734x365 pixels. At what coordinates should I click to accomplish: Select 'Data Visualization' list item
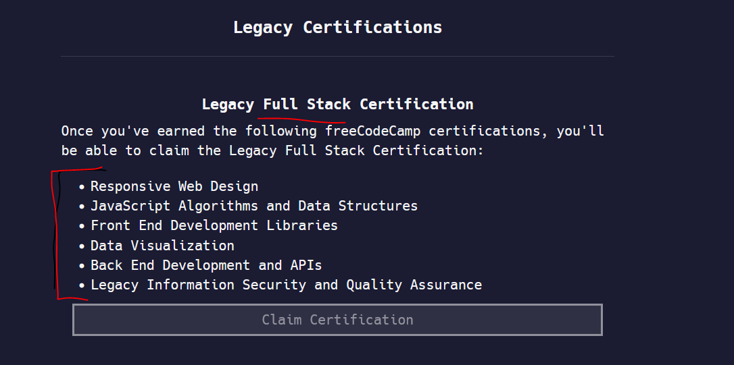pyautogui.click(x=162, y=246)
